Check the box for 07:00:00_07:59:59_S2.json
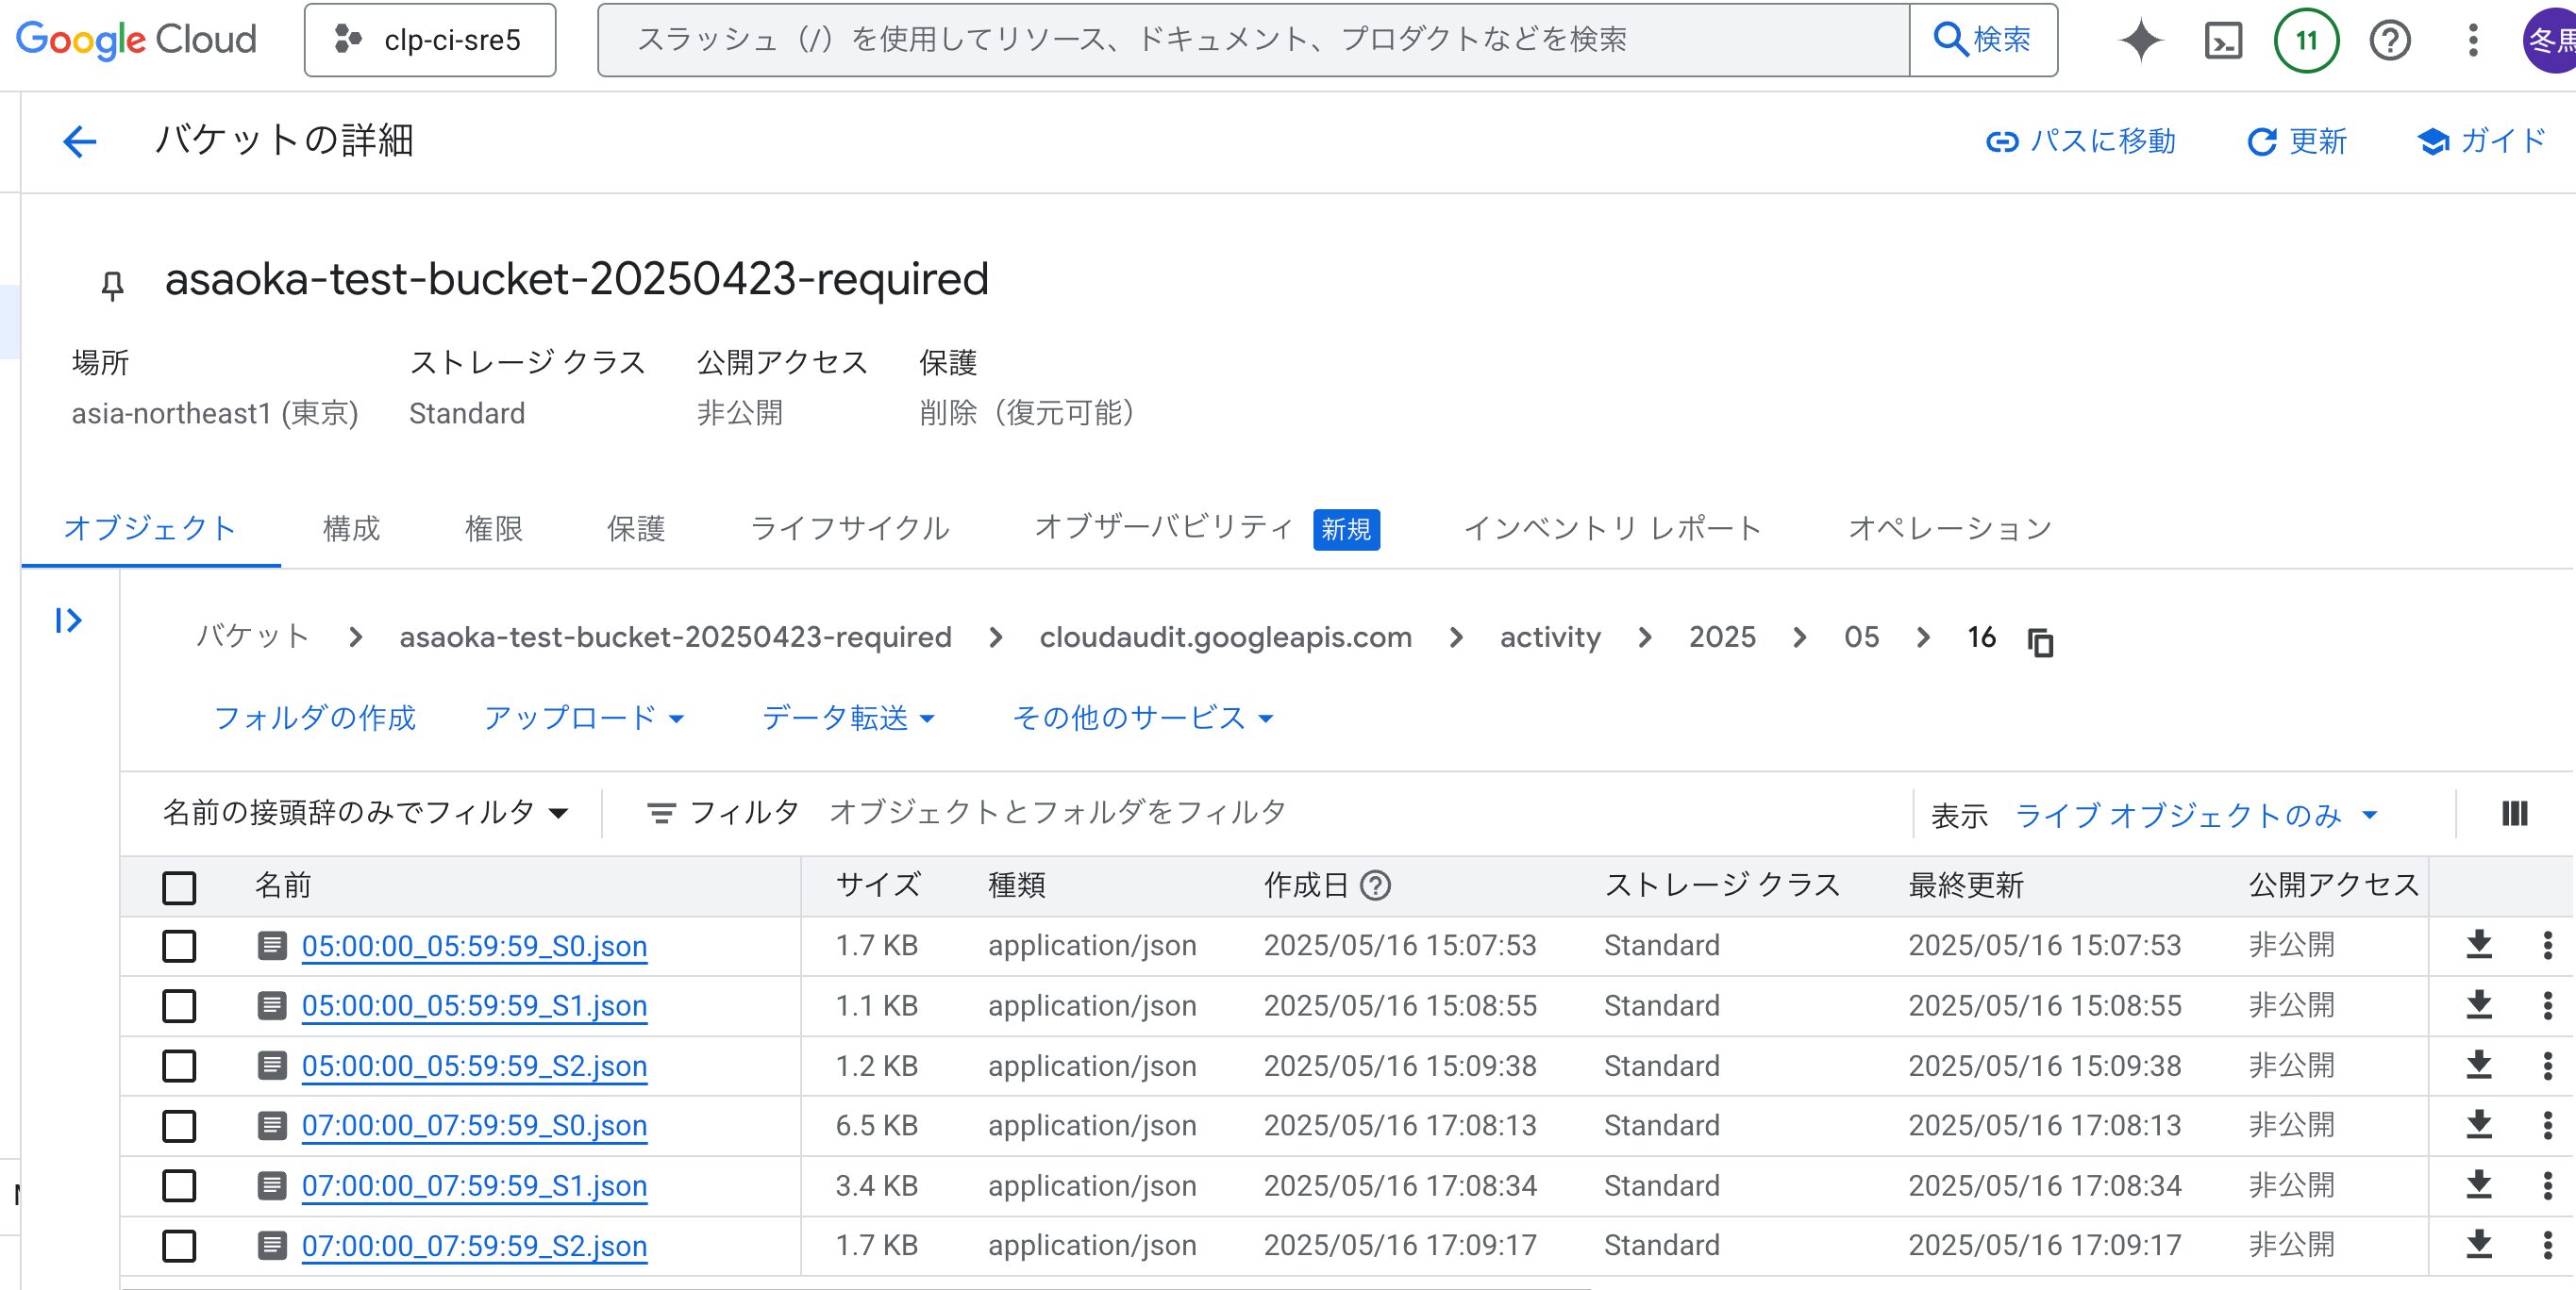This screenshot has width=2576, height=1290. 179,1246
